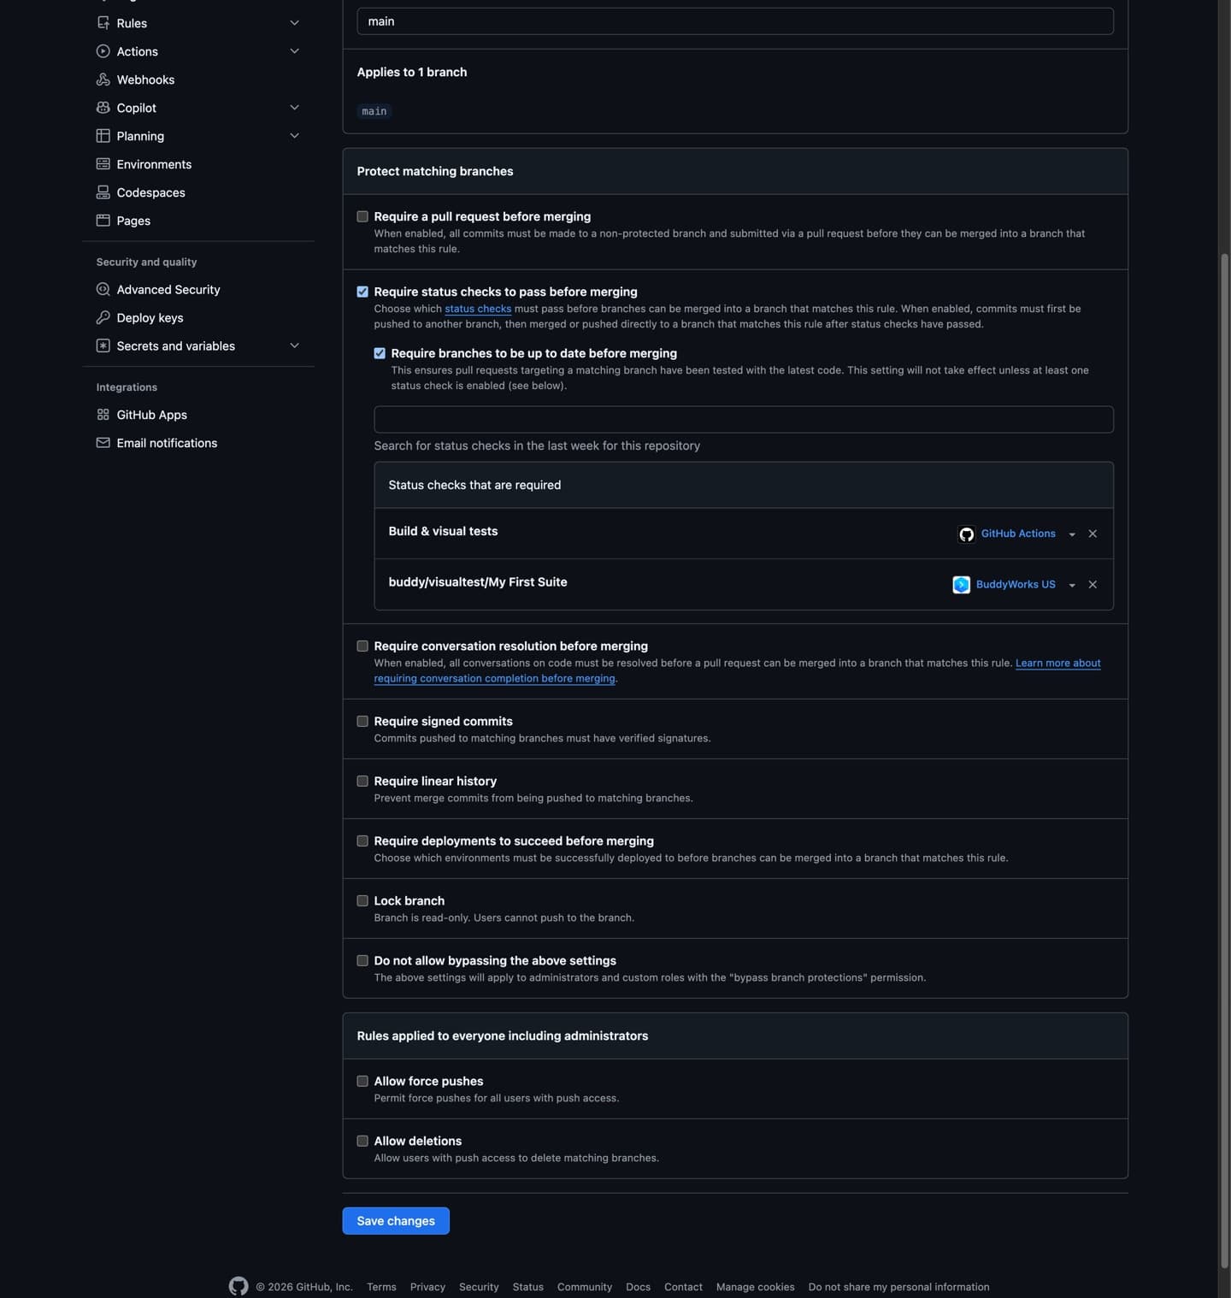Go to Pages settings
Screen dimensions: 1231x1298
tap(133, 221)
